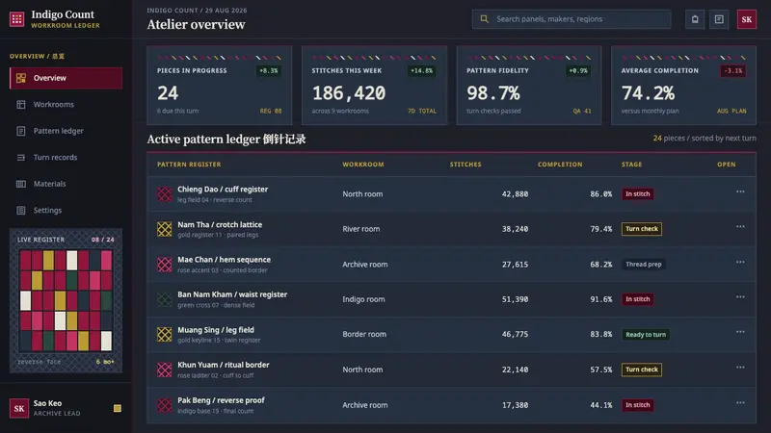Click the Chieng Dao cuff register pattern icon
The height and width of the screenshot is (433, 771).
pos(164,194)
